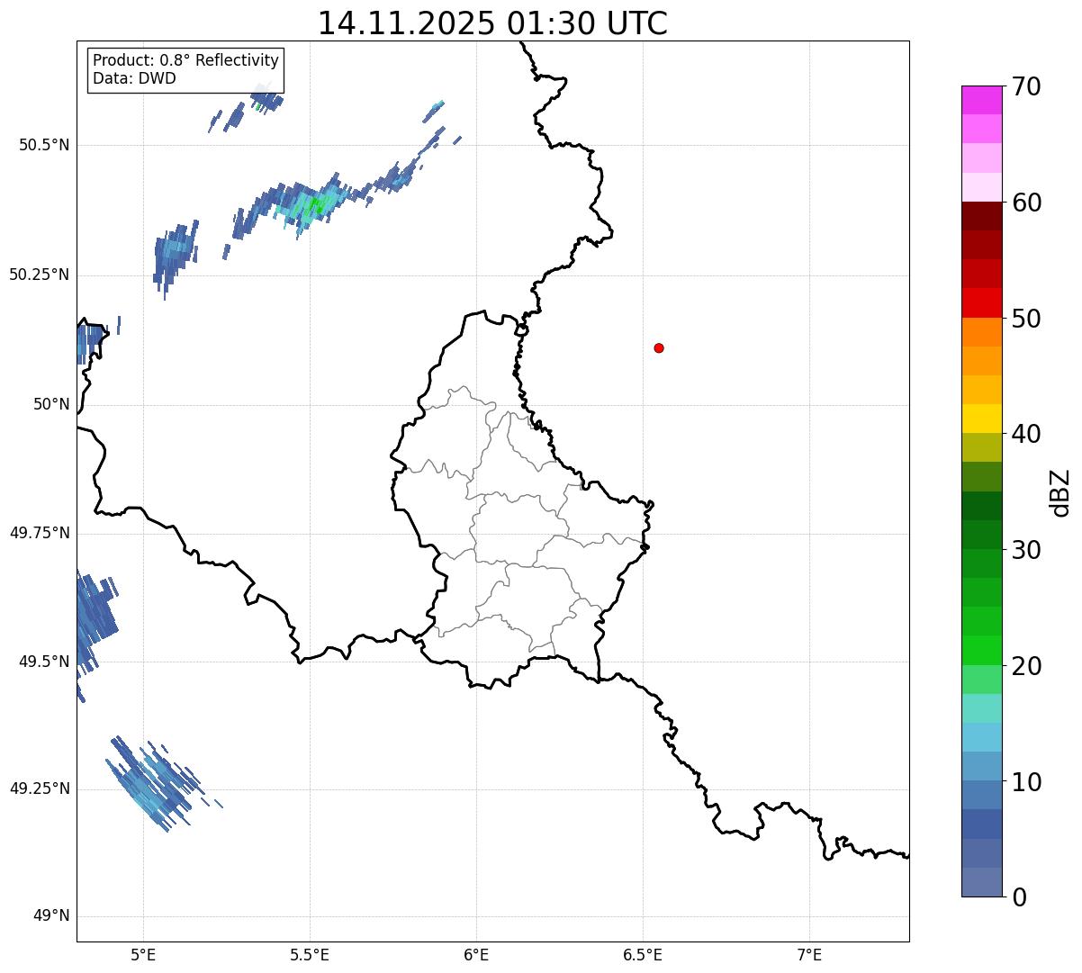Click the '50.5°N' latitude label

pos(44,145)
